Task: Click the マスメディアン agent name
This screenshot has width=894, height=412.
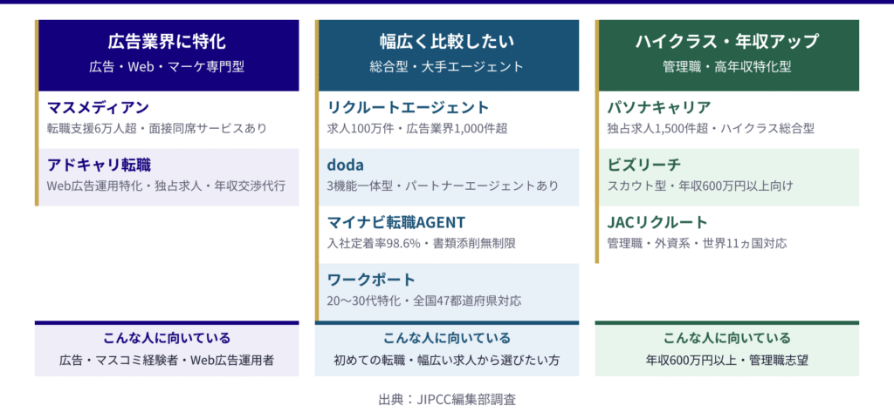Action: pos(98,108)
